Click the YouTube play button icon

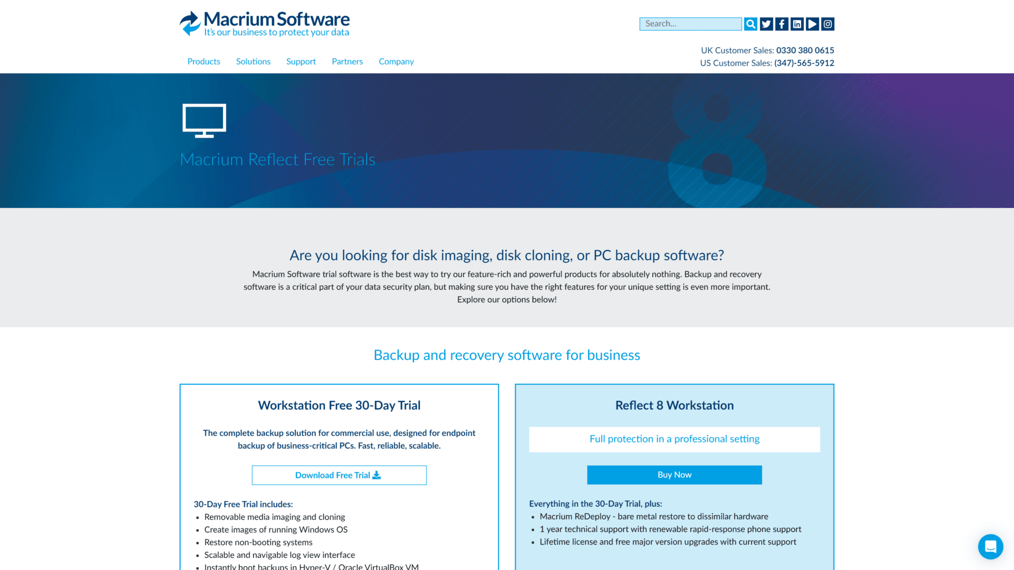(x=812, y=24)
